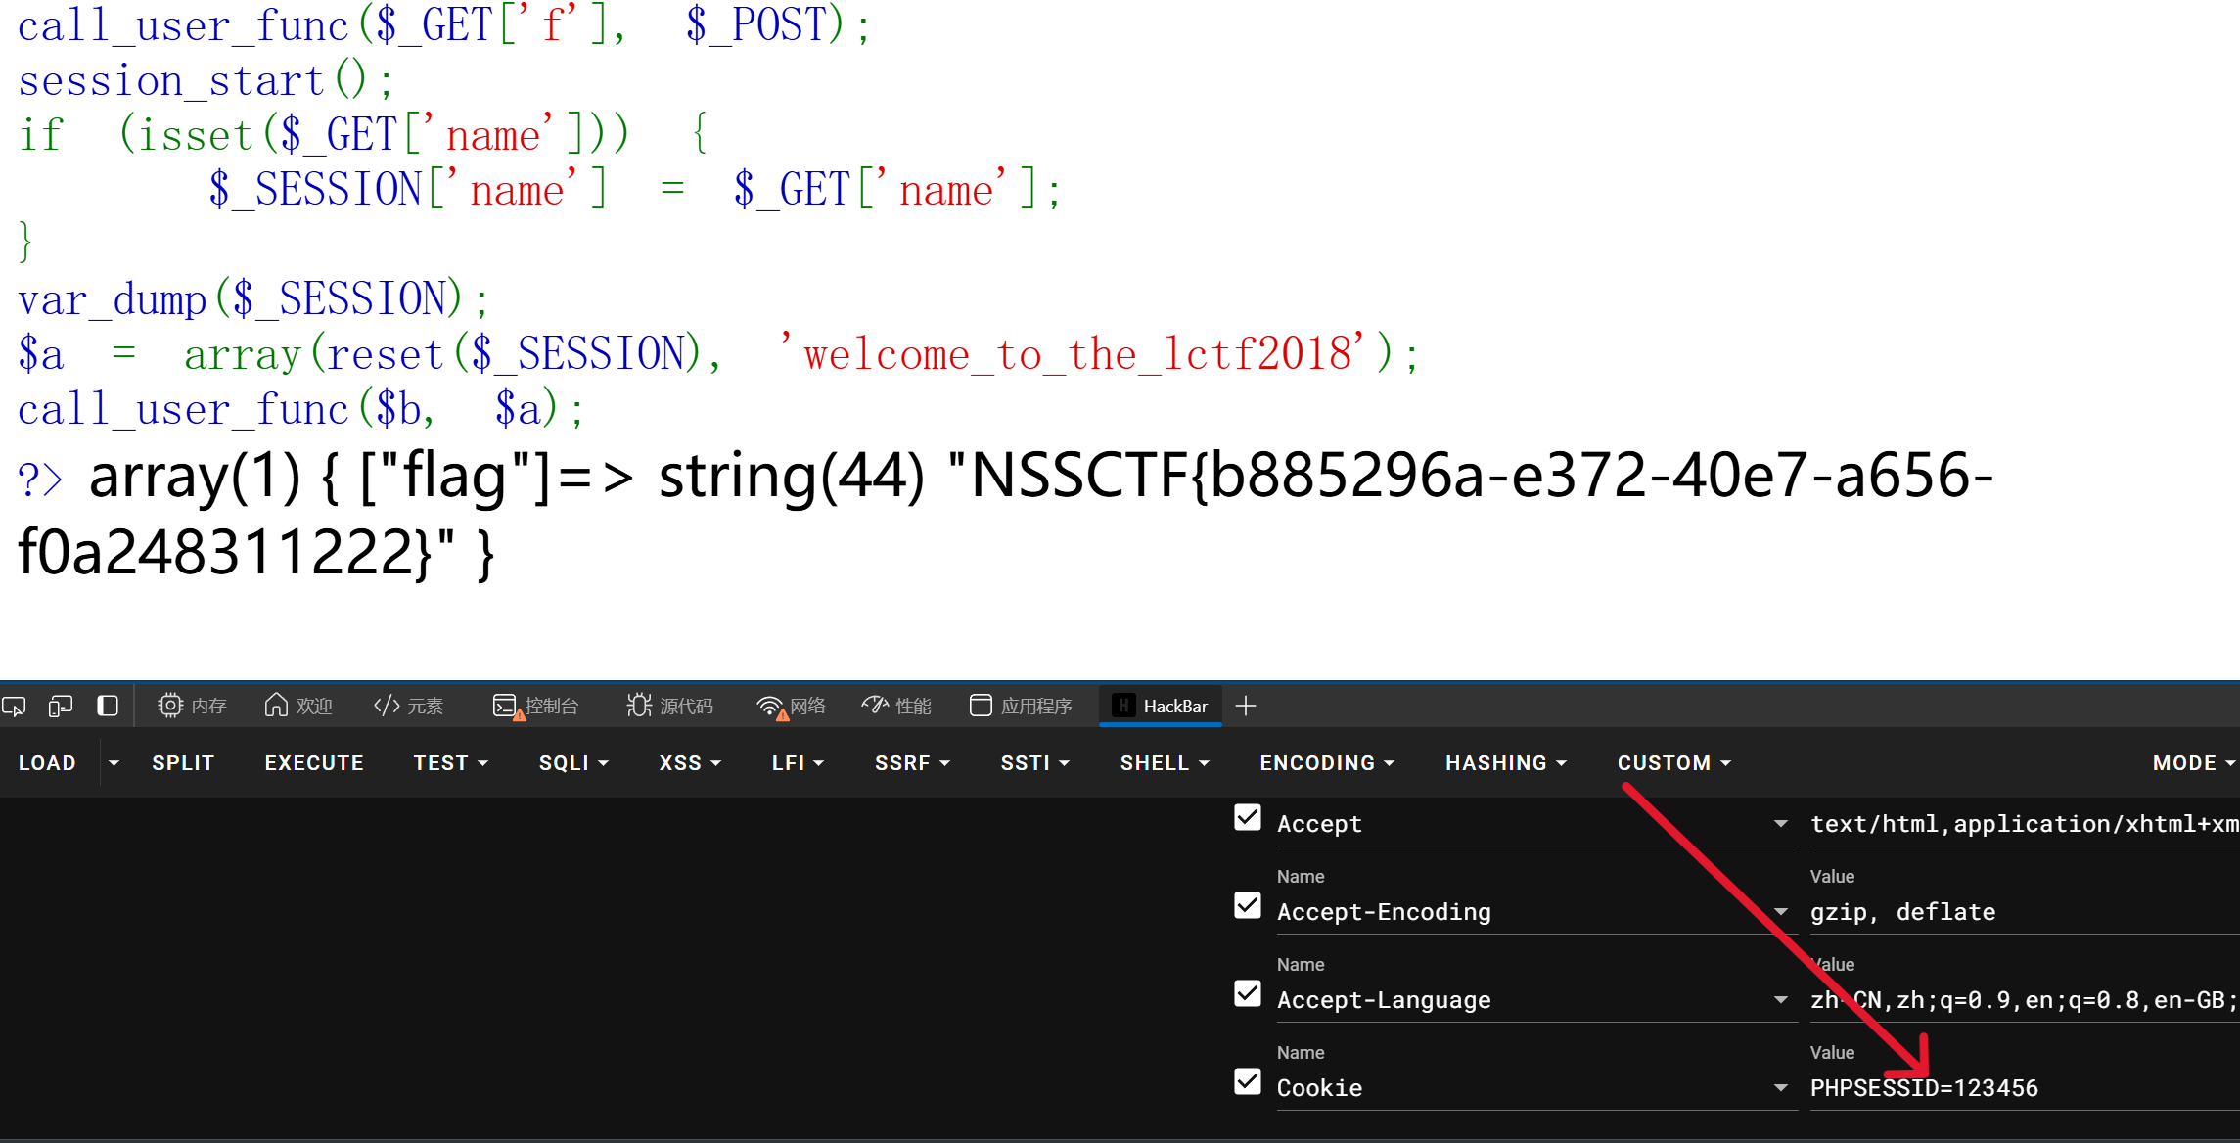Screen dimensions: 2240x1143
Task: Uncheck the Accept header checkbox
Action: (1248, 817)
